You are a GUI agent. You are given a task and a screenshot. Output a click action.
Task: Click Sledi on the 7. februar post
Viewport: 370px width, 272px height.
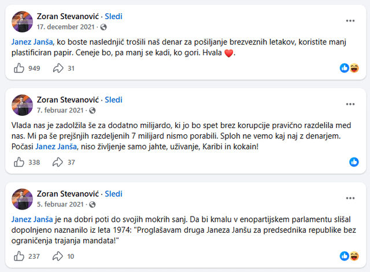pos(113,100)
